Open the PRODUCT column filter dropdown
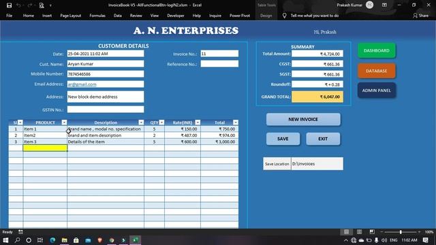 tap(64, 122)
